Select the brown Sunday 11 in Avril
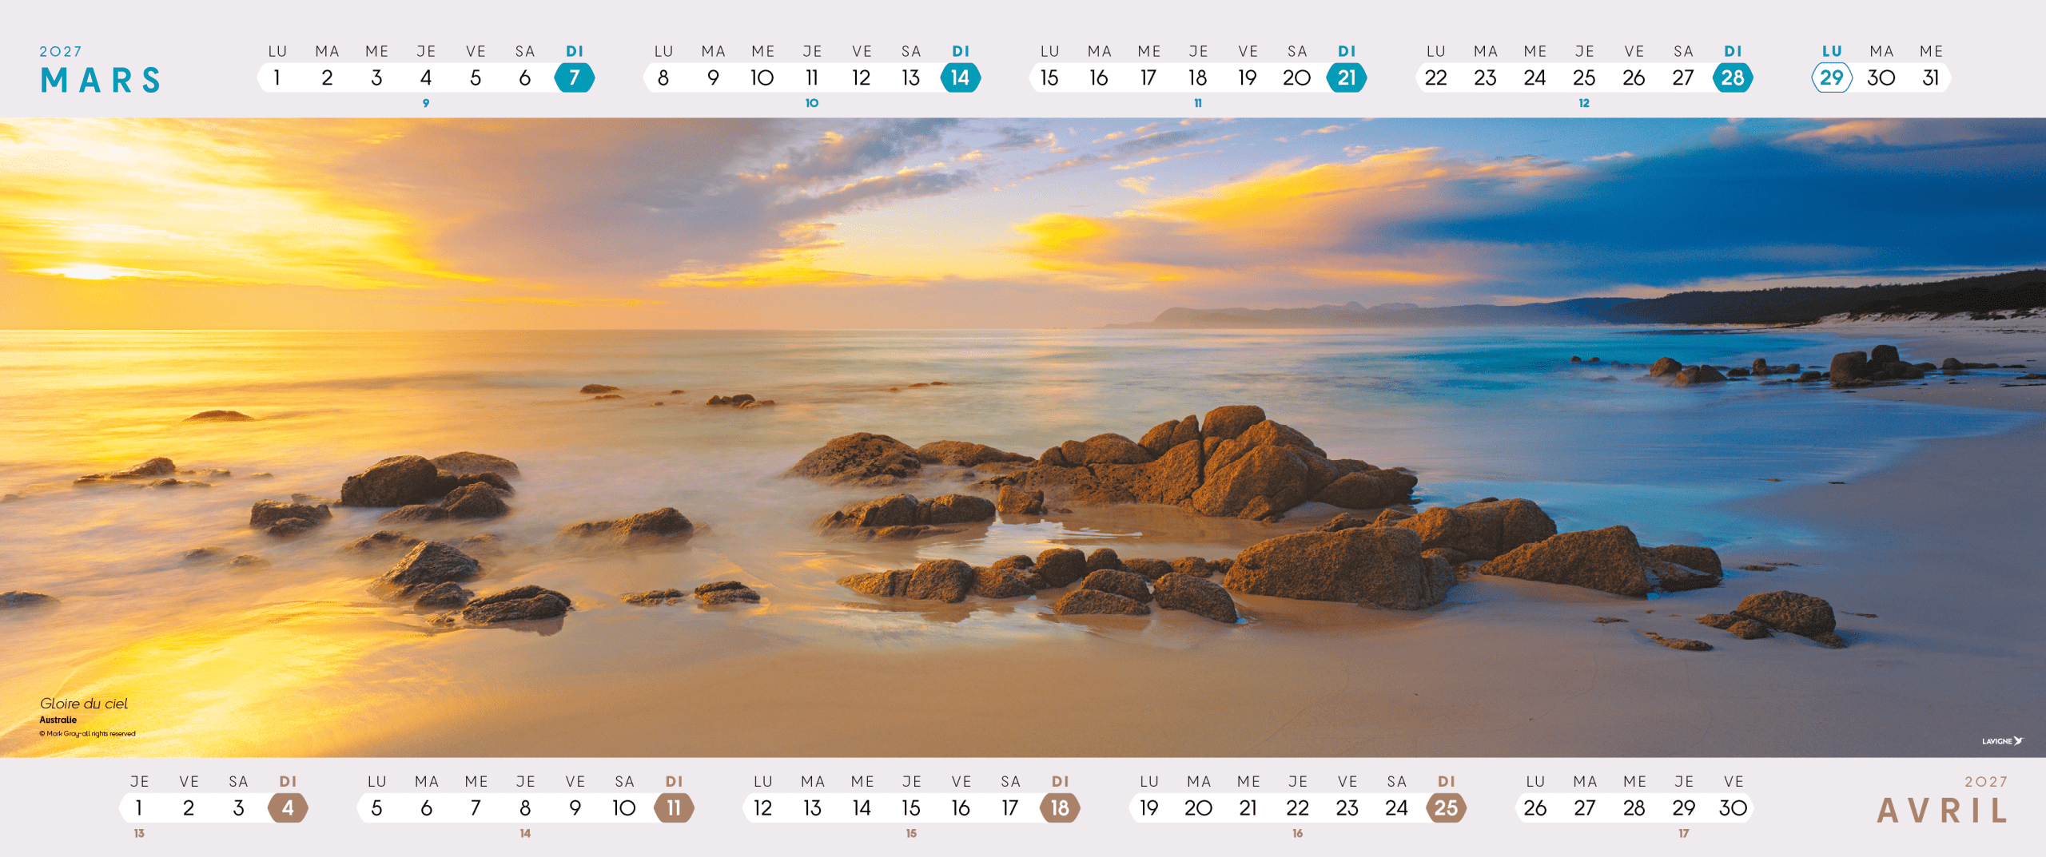 tap(674, 807)
